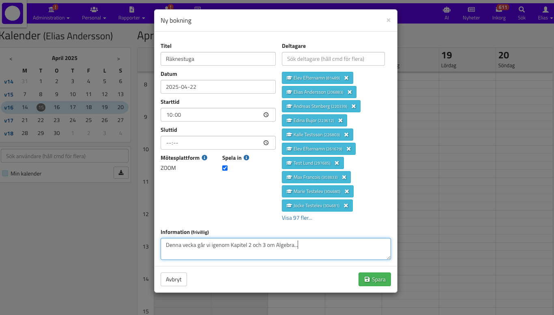
Task: Select date 9 in mini calendar
Action: click(57, 94)
